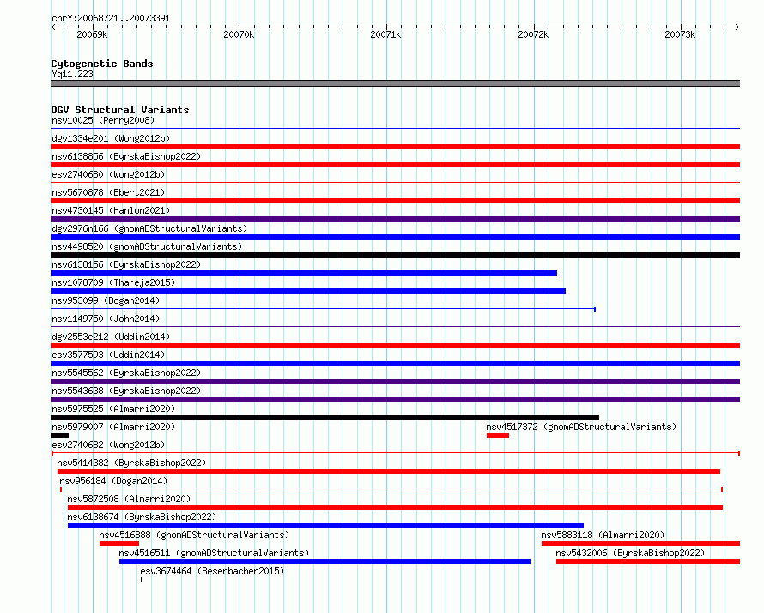Open esv3577593 (Uddin2014) variant label
The width and height of the screenshot is (764, 613).
point(108,355)
